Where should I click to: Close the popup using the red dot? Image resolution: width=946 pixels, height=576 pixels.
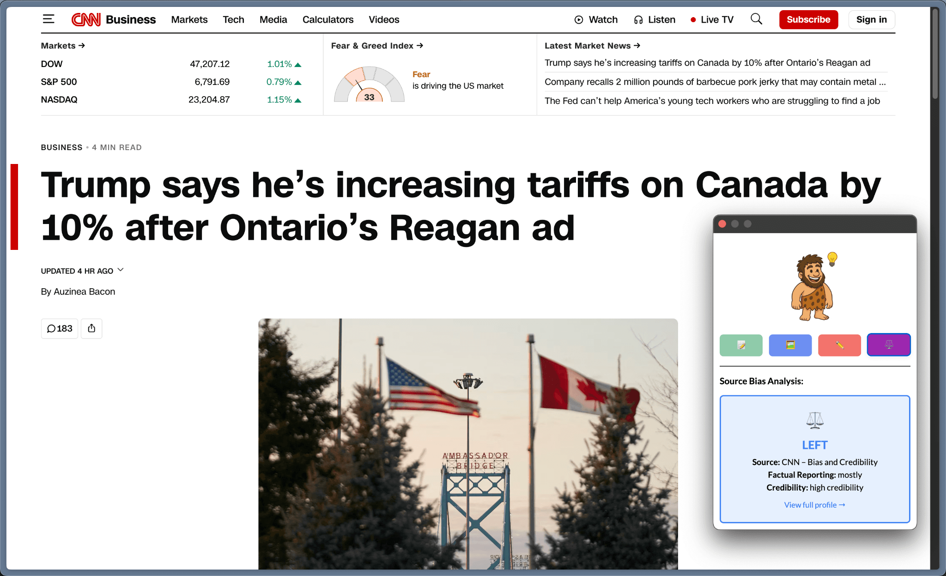(722, 224)
